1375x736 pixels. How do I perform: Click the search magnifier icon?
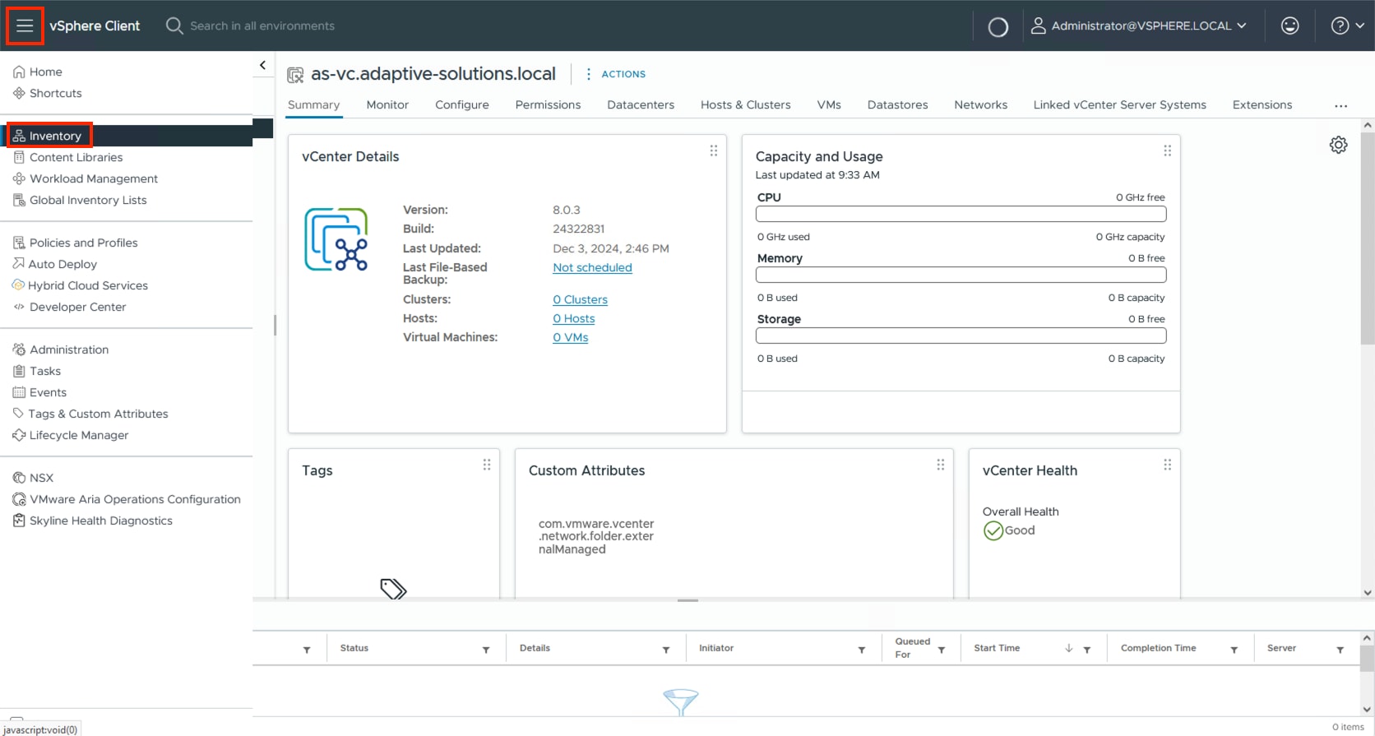point(174,25)
